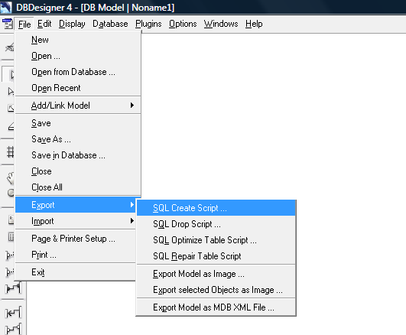Select the resize tool icon in toolbar

tap(11, 109)
